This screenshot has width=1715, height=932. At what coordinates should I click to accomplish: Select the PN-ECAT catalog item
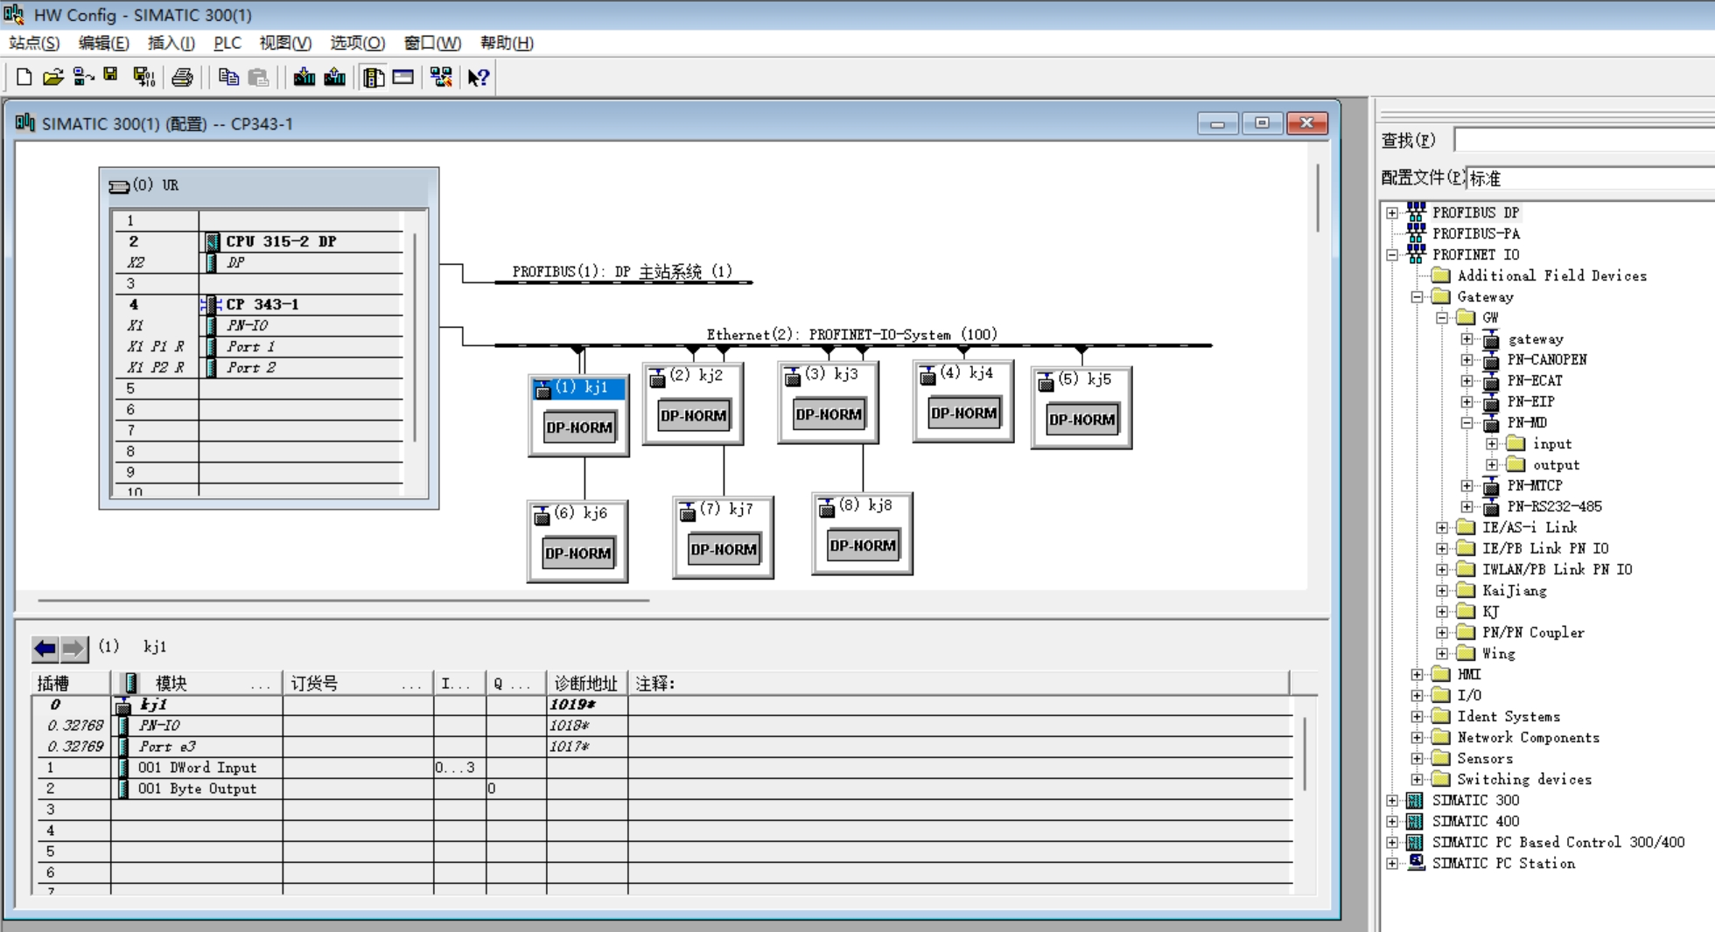pyautogui.click(x=1534, y=381)
